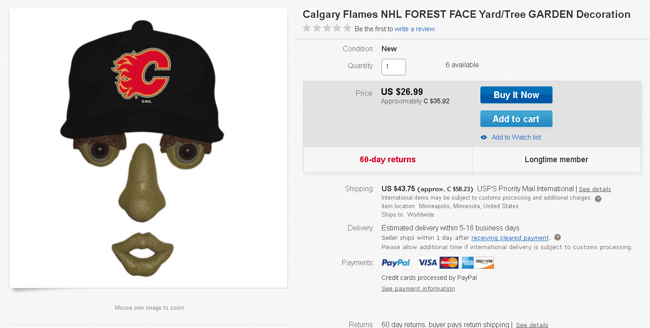Open the See payment information link
This screenshot has width=650, height=328.
(418, 289)
